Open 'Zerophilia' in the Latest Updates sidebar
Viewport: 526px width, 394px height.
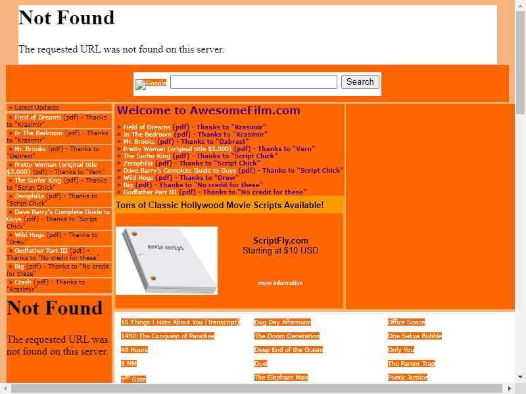coord(29,196)
